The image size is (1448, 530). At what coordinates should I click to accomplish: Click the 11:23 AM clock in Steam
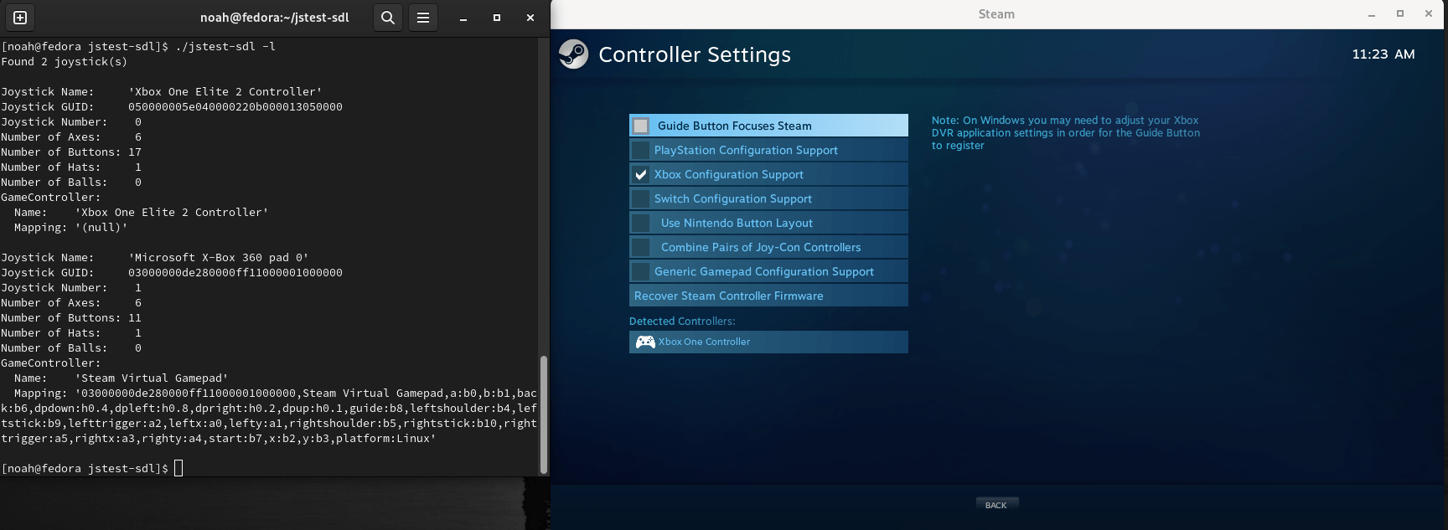(x=1383, y=54)
